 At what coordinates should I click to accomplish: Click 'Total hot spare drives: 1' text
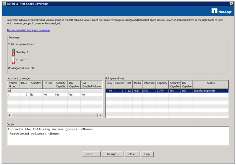coord(22,44)
